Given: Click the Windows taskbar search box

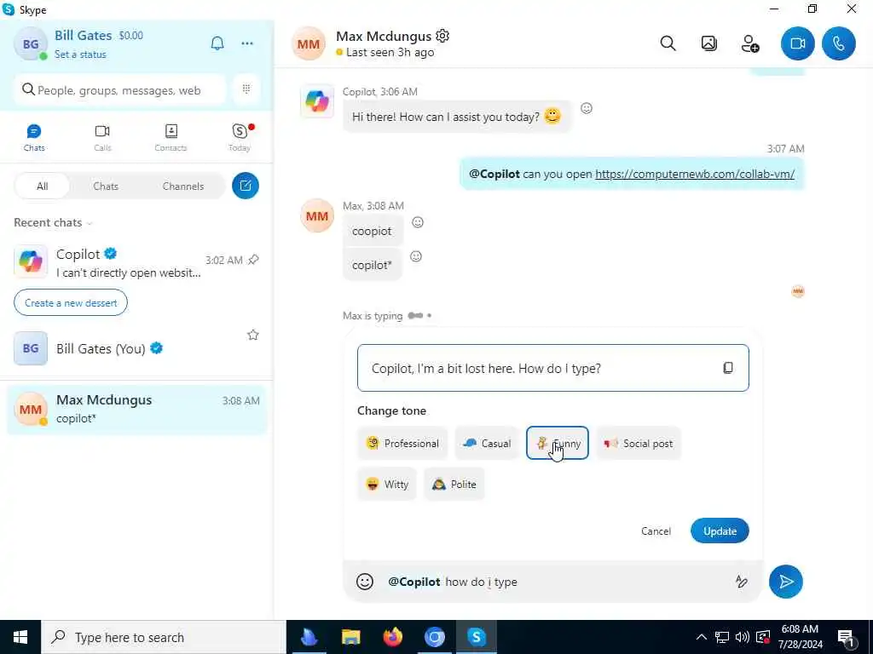Looking at the screenshot, I should 163,637.
